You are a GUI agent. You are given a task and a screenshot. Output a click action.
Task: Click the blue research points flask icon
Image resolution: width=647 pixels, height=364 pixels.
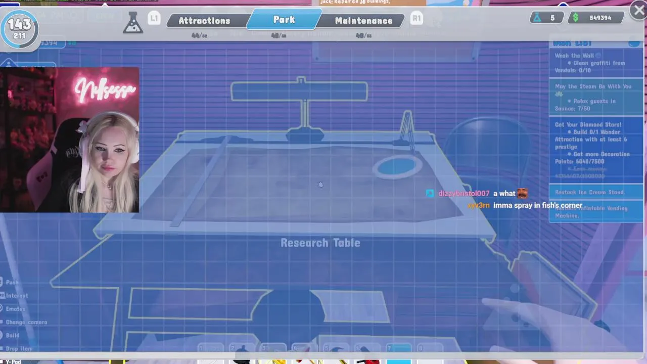(x=537, y=18)
